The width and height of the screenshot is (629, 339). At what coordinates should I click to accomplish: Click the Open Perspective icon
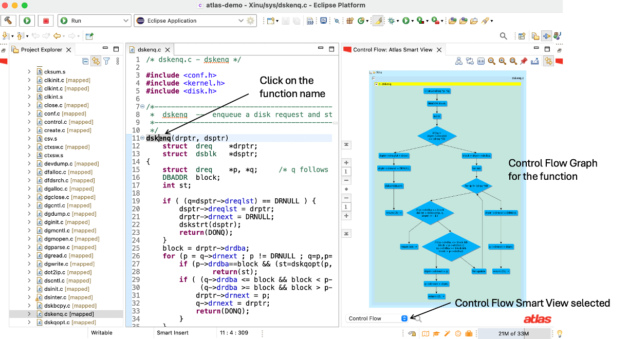[x=522, y=36]
